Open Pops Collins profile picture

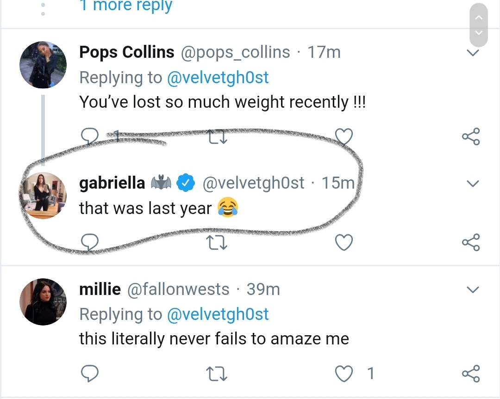(x=43, y=65)
